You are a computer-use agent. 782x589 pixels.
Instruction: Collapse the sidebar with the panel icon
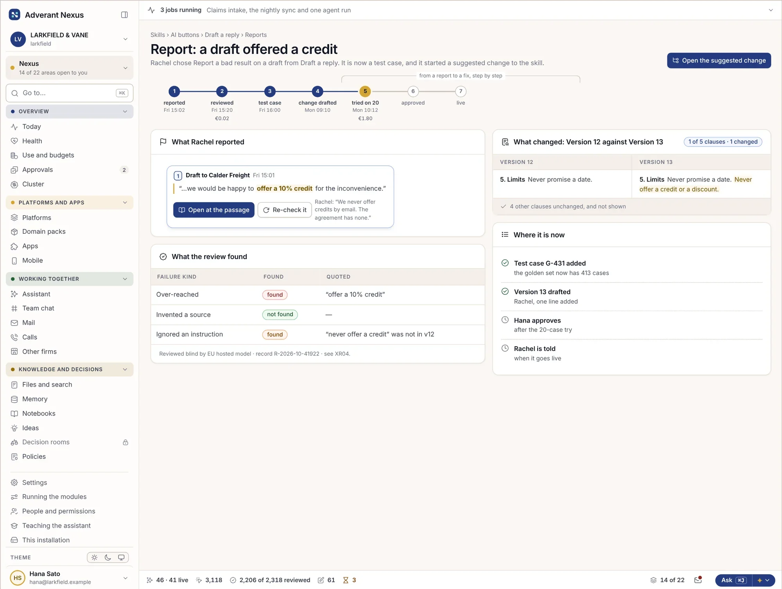coord(124,15)
